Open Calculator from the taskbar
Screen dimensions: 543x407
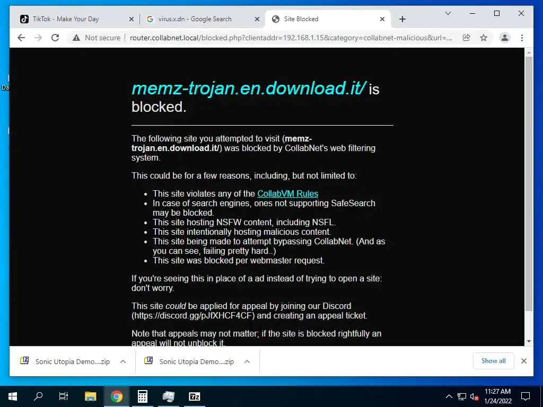142,396
